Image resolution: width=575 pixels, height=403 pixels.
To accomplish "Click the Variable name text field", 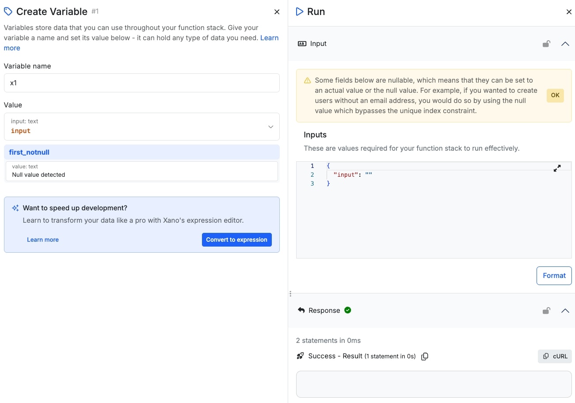I will [x=141, y=83].
